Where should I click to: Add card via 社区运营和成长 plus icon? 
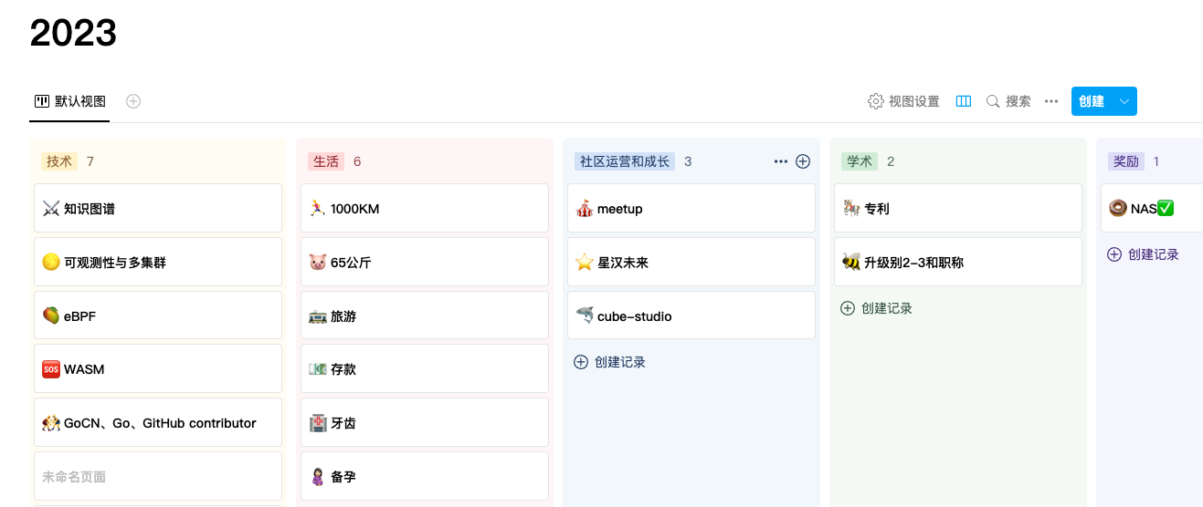click(803, 161)
